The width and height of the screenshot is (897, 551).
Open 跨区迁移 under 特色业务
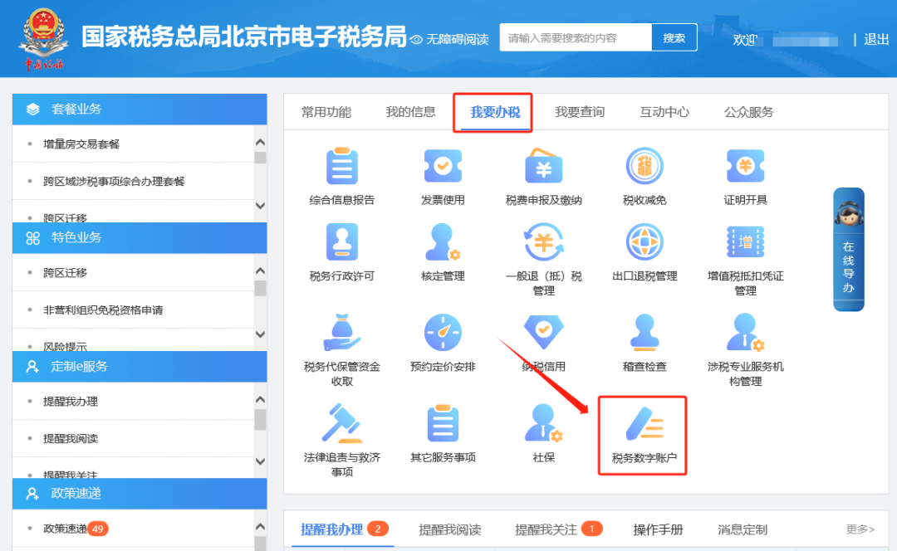point(66,273)
